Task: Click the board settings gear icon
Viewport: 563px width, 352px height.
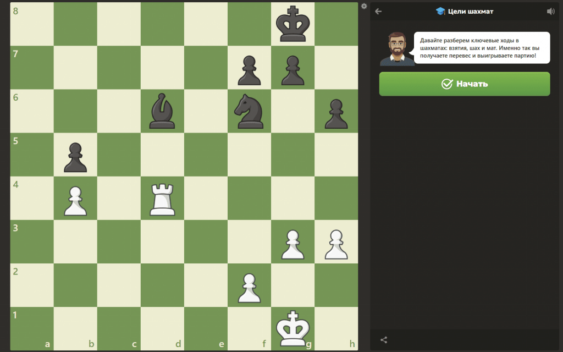Action: (364, 6)
